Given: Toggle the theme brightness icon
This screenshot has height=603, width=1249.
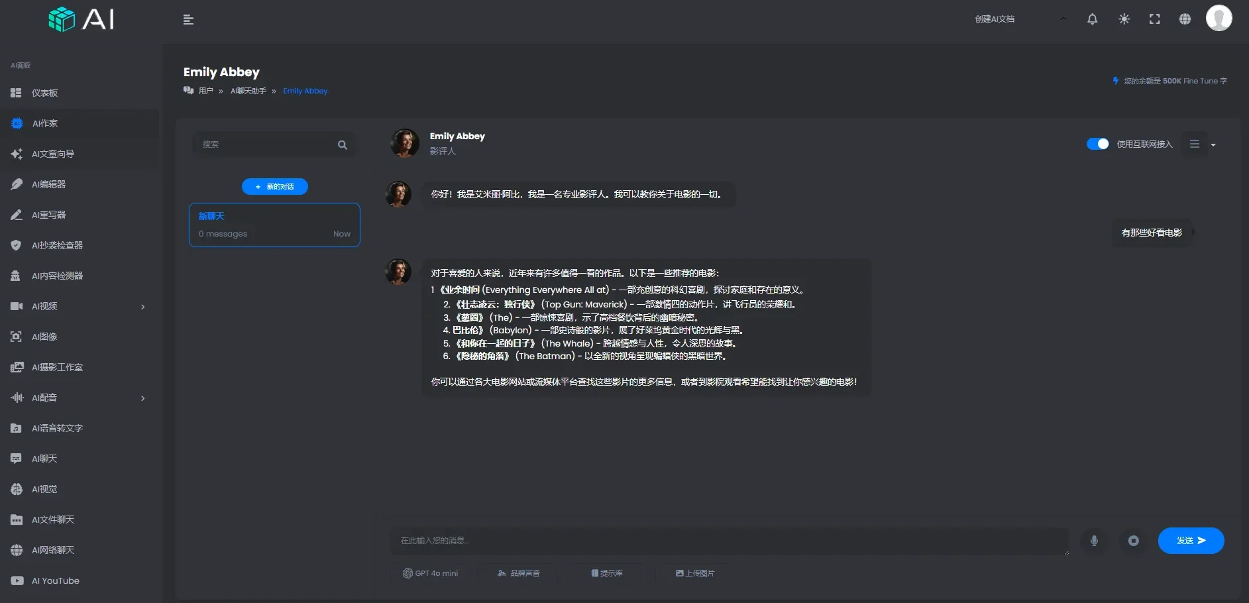Looking at the screenshot, I should pos(1123,19).
